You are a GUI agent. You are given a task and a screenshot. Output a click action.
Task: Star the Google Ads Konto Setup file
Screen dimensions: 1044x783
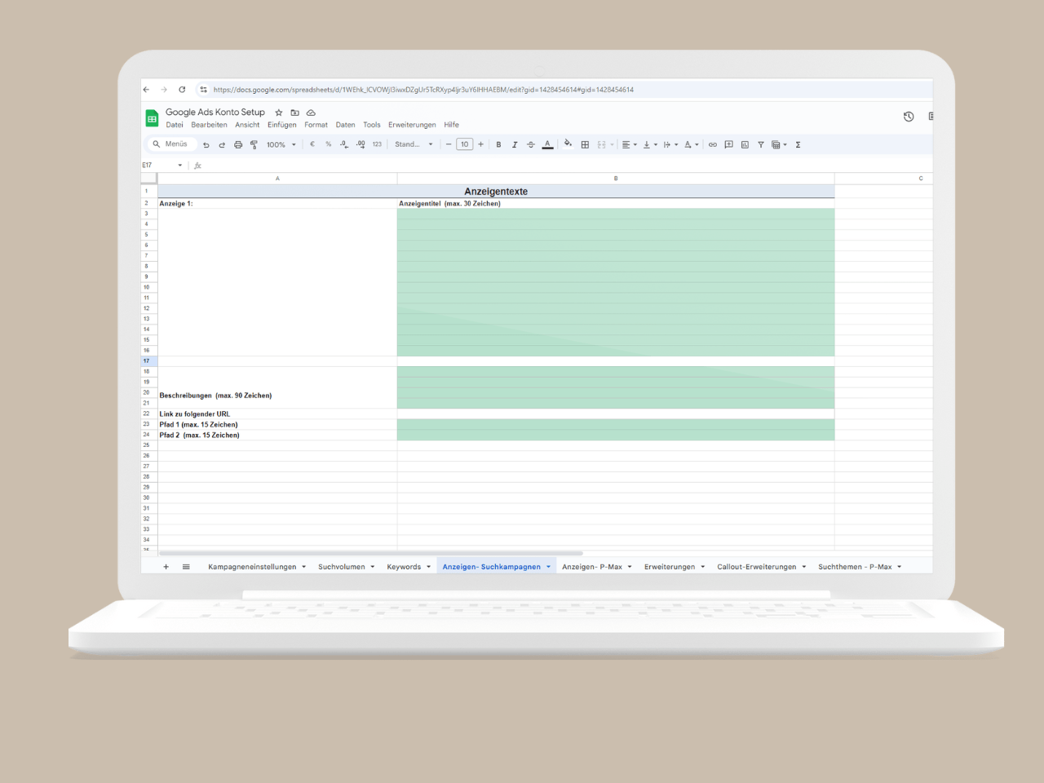pos(278,113)
